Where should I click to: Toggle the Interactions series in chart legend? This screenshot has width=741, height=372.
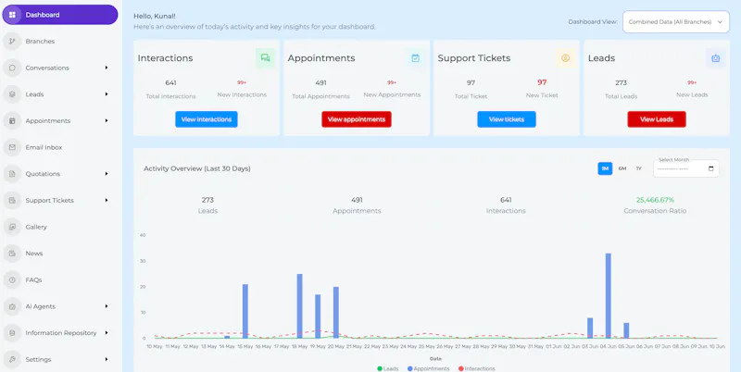[x=476, y=368]
